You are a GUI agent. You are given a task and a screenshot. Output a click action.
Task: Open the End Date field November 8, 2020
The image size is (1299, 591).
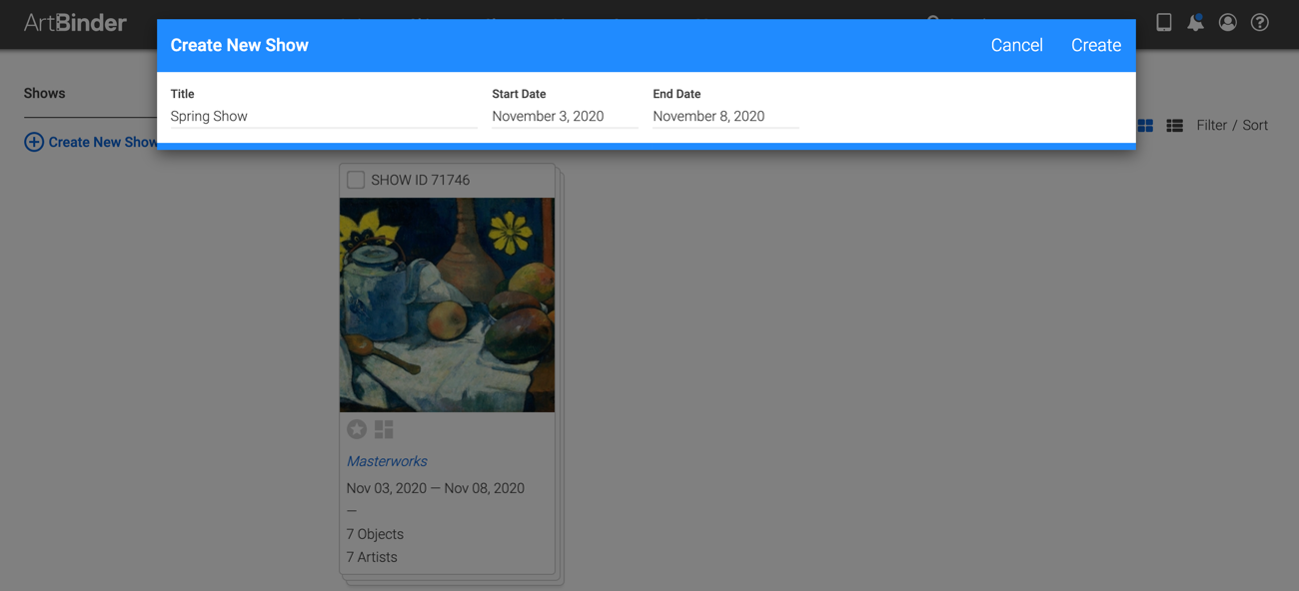point(725,116)
